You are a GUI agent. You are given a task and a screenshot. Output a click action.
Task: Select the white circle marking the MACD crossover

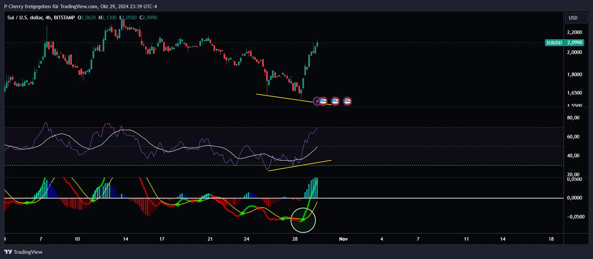click(303, 220)
